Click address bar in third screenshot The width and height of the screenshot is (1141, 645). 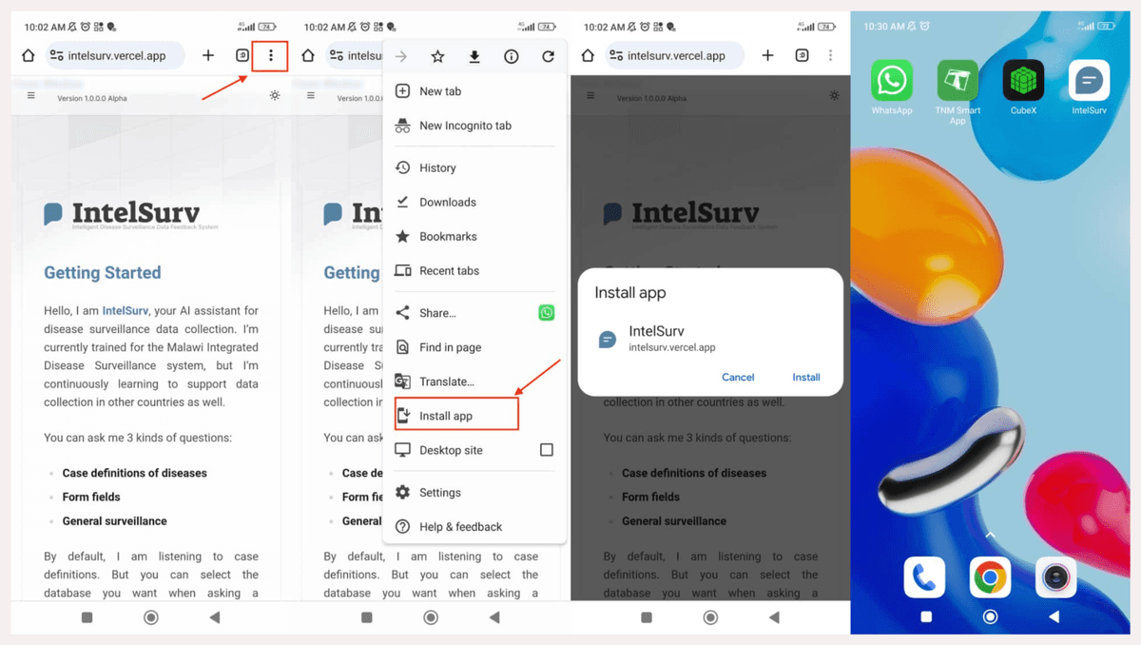(x=675, y=56)
